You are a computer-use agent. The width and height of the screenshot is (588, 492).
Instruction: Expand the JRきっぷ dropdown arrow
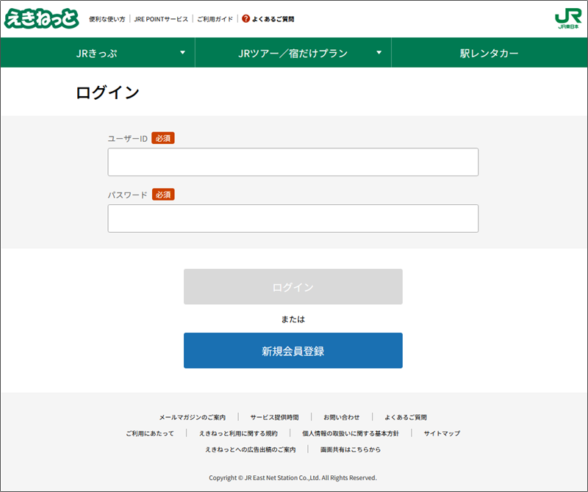click(182, 52)
